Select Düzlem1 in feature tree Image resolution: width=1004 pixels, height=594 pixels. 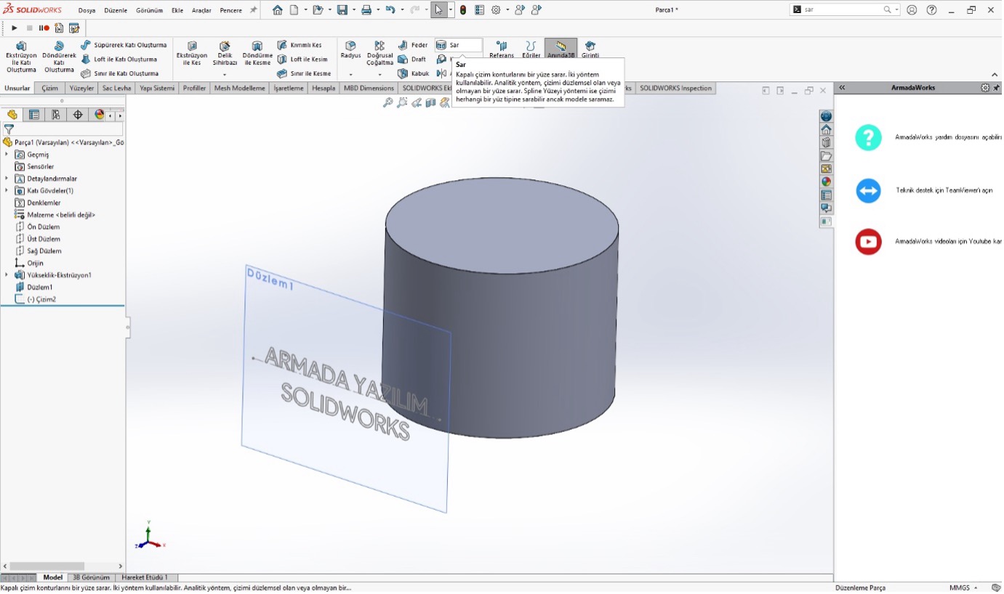(33, 288)
